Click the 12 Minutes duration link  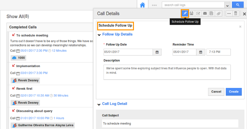click(x=59, y=51)
